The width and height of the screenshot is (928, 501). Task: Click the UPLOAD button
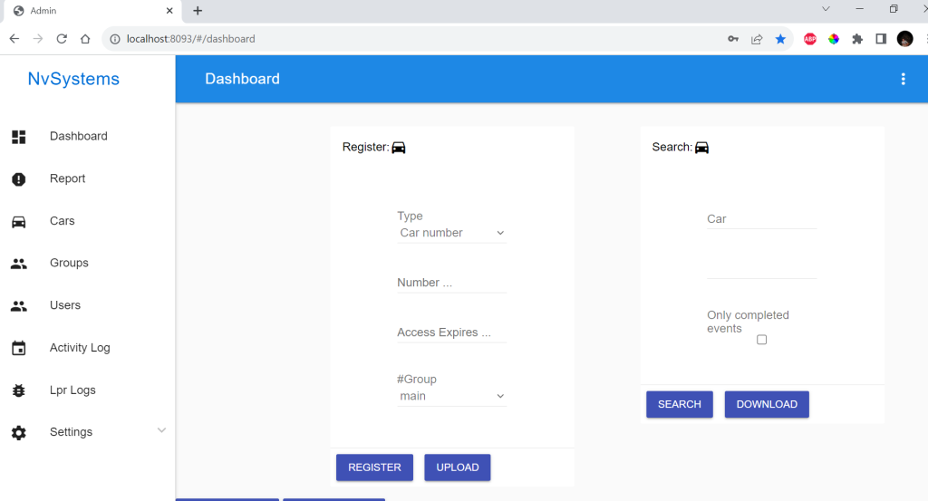tap(458, 467)
